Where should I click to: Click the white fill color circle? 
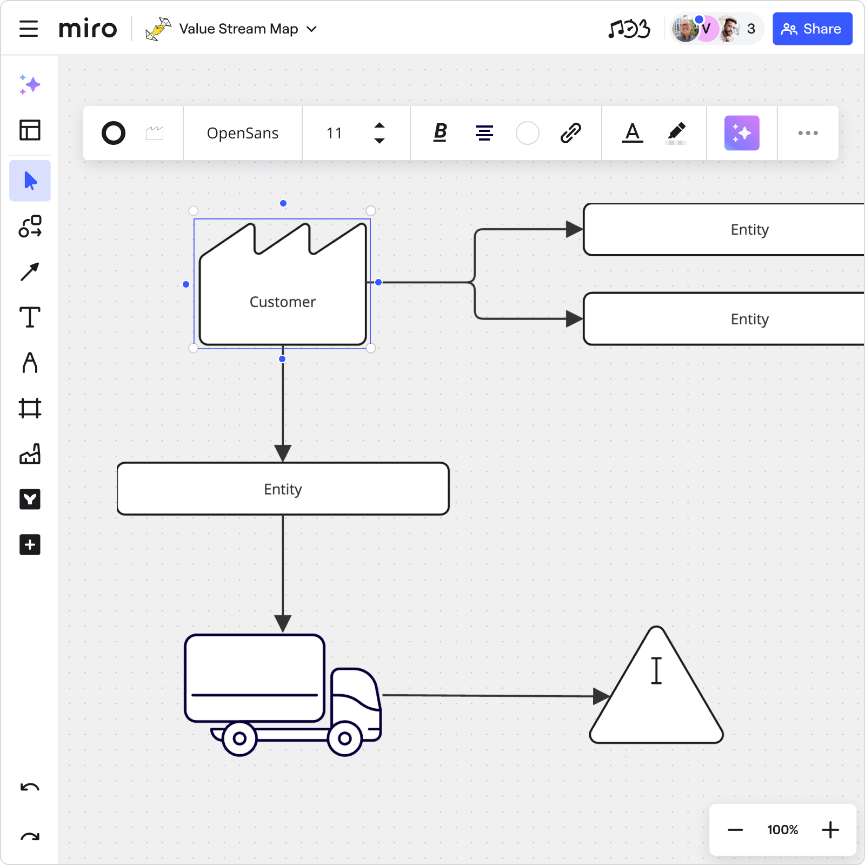(527, 133)
